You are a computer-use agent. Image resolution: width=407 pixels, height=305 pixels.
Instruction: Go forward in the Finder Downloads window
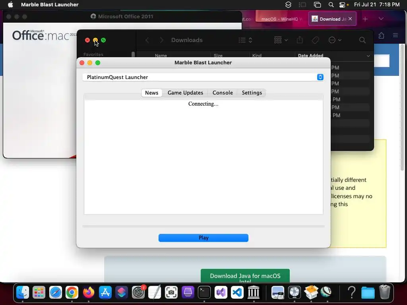coord(161,40)
